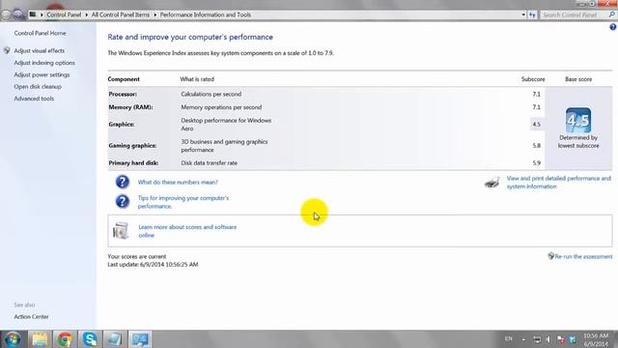This screenshot has height=348, width=618.
Task: Click the EN language indicator in the taskbar
Action: coord(509,338)
